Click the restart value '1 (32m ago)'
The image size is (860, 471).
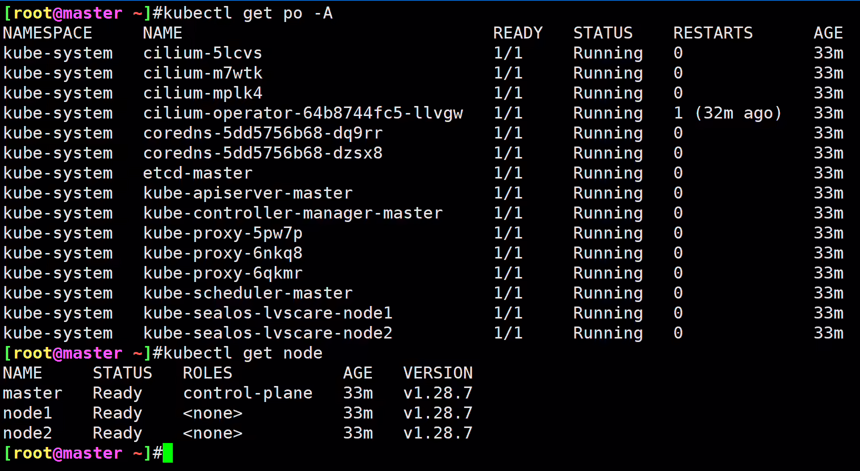point(728,113)
